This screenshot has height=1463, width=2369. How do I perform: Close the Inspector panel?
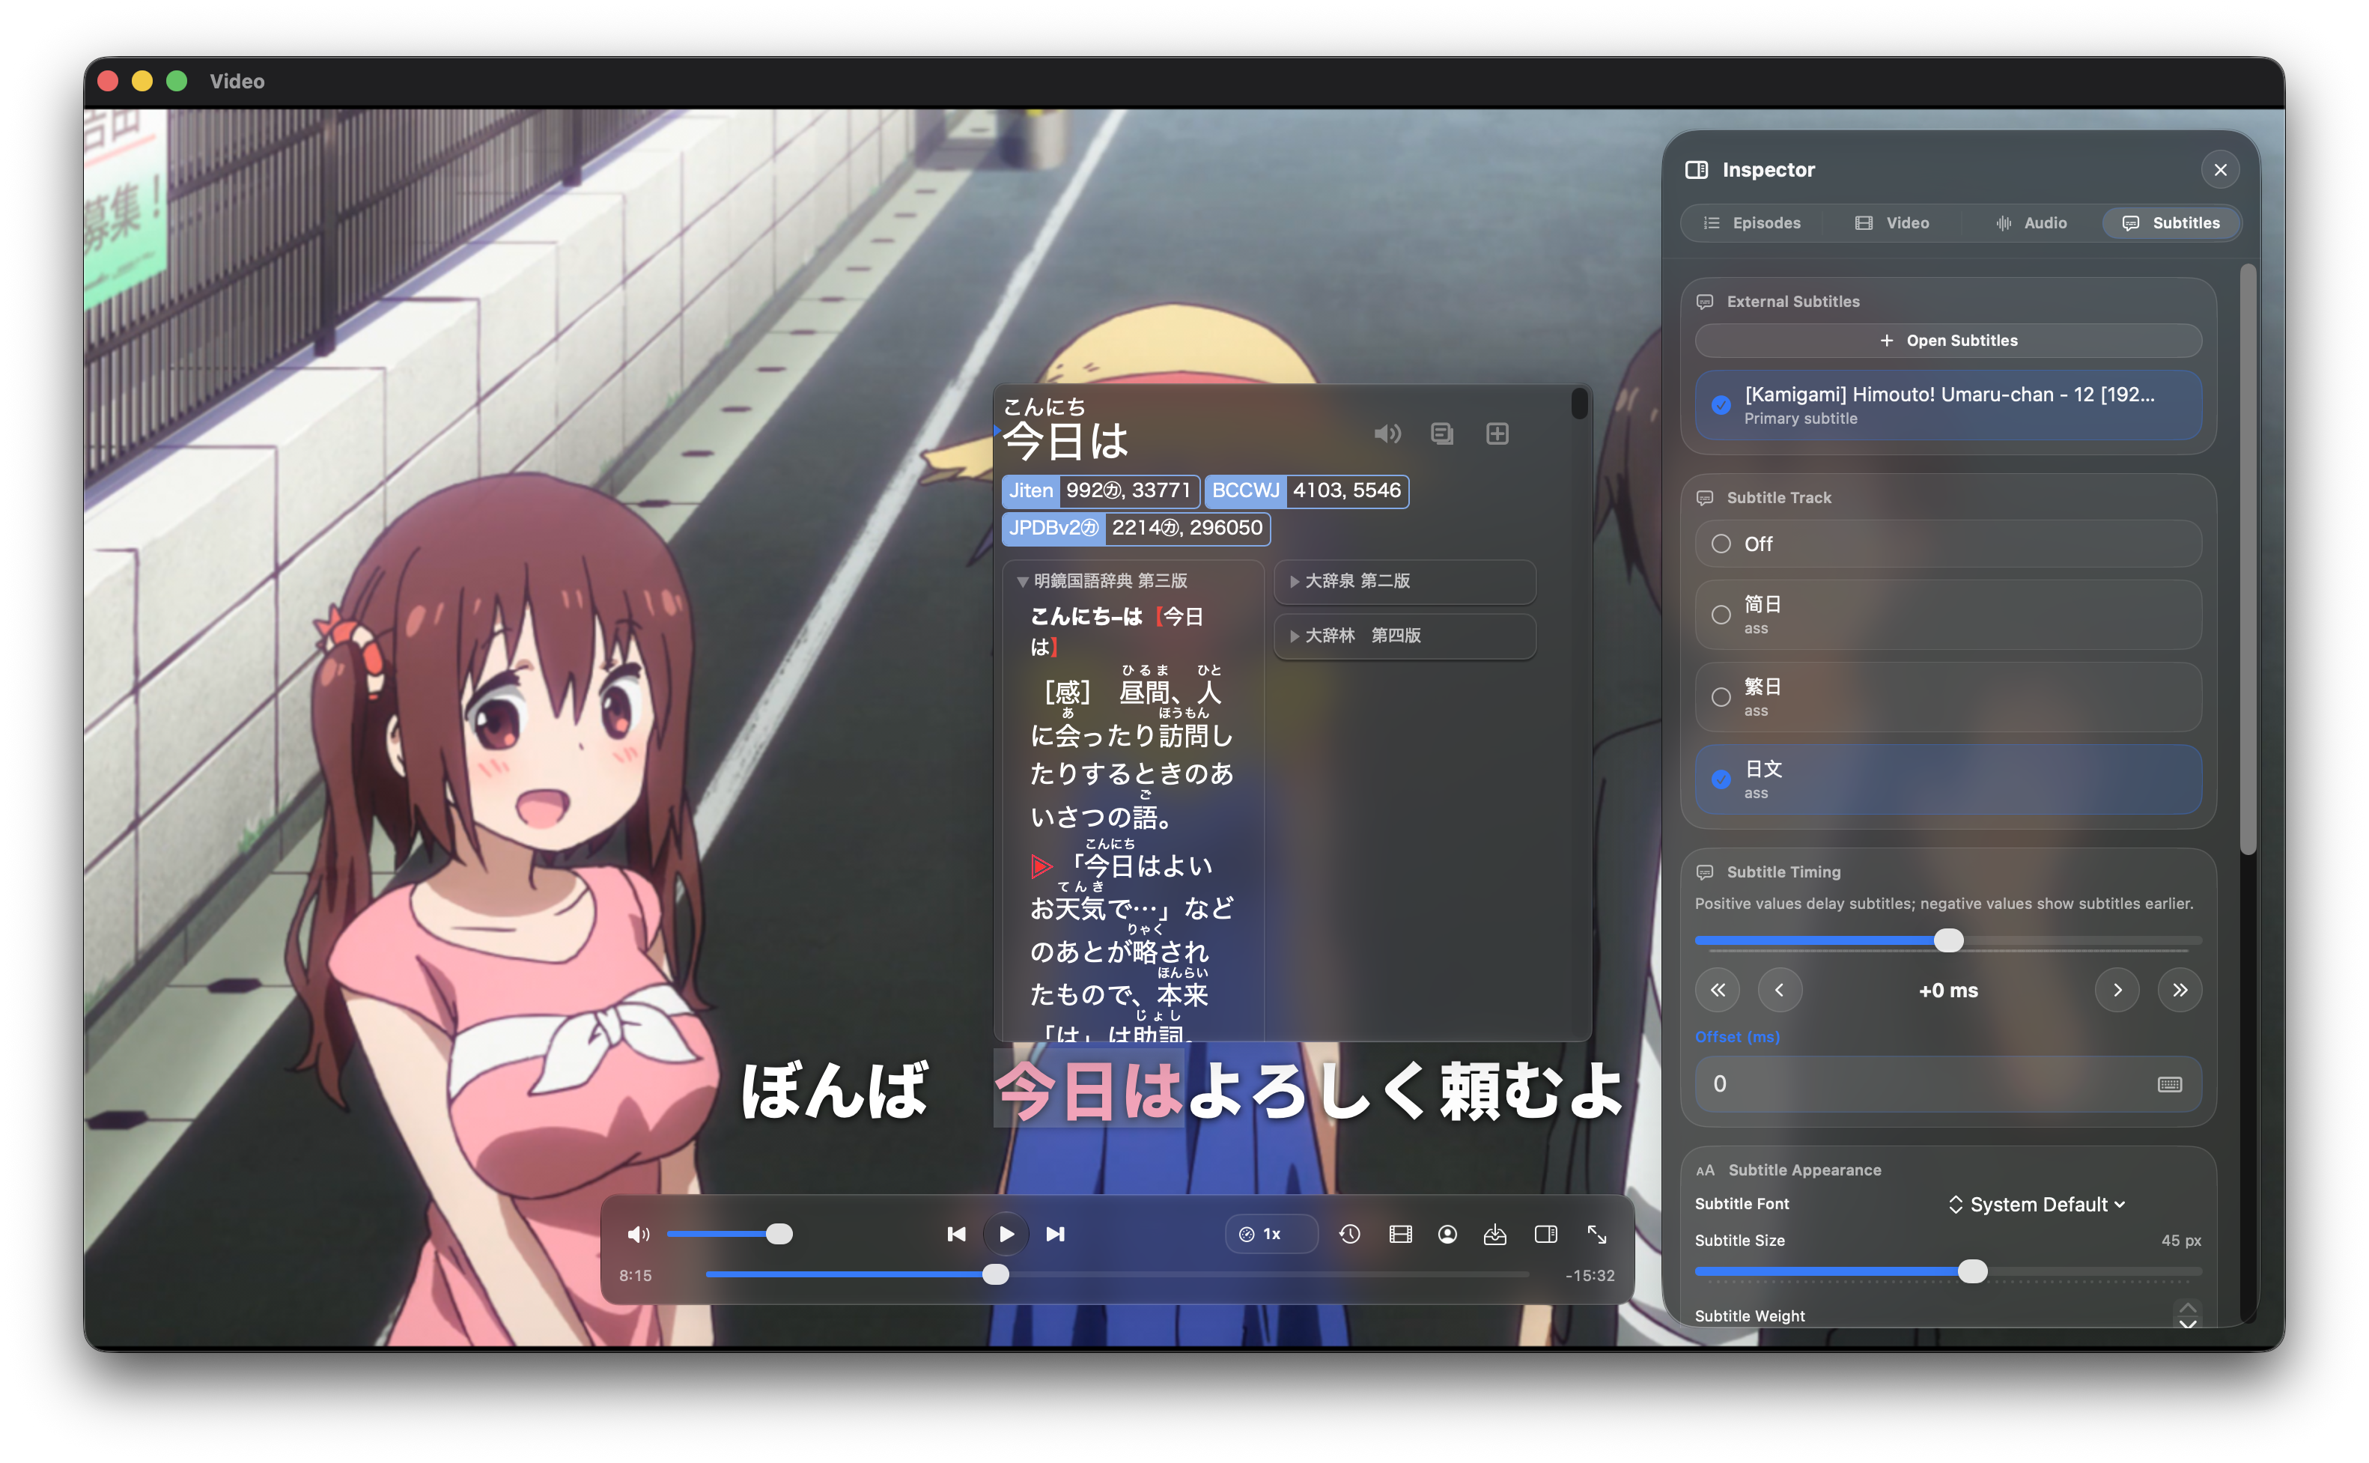2220,169
